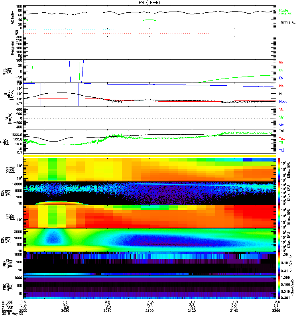Click the FBK edc12 color bar

click(279, 264)
